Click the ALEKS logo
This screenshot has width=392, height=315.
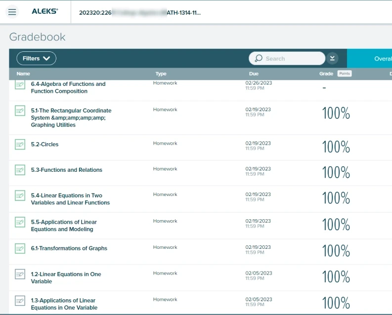click(44, 11)
